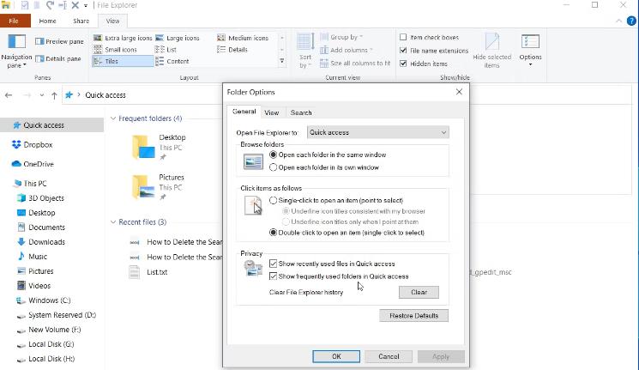Open OneDrive in the navigation pane

[x=33, y=164]
